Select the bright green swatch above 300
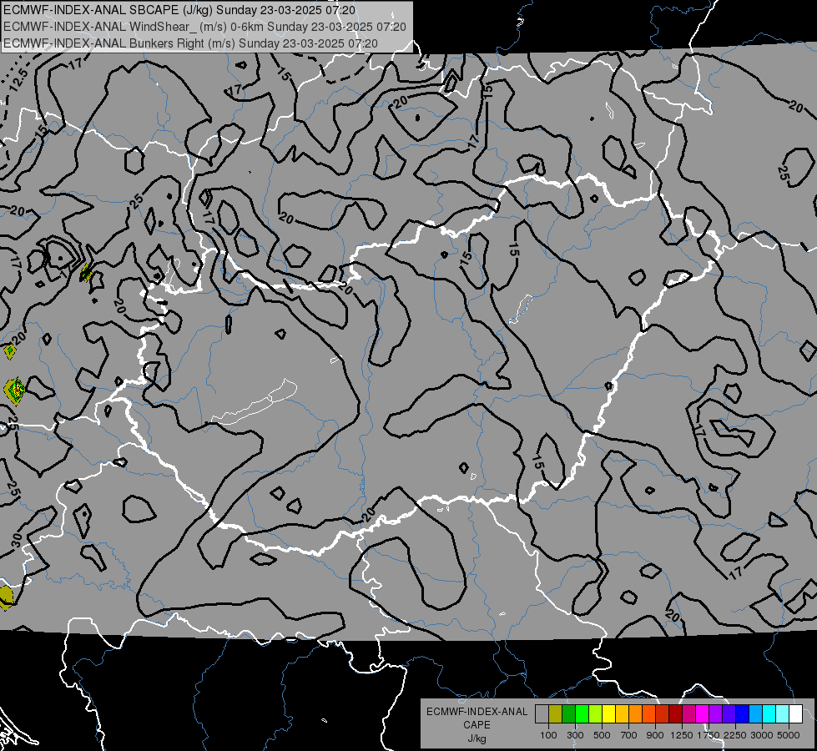 582,714
